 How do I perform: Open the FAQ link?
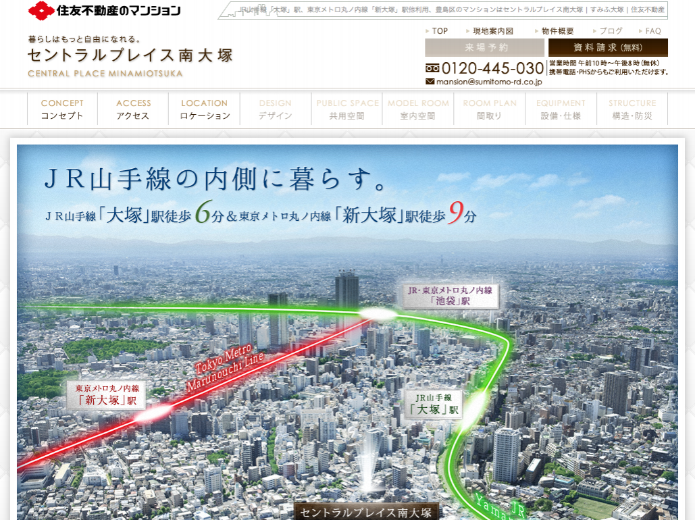[x=652, y=31]
